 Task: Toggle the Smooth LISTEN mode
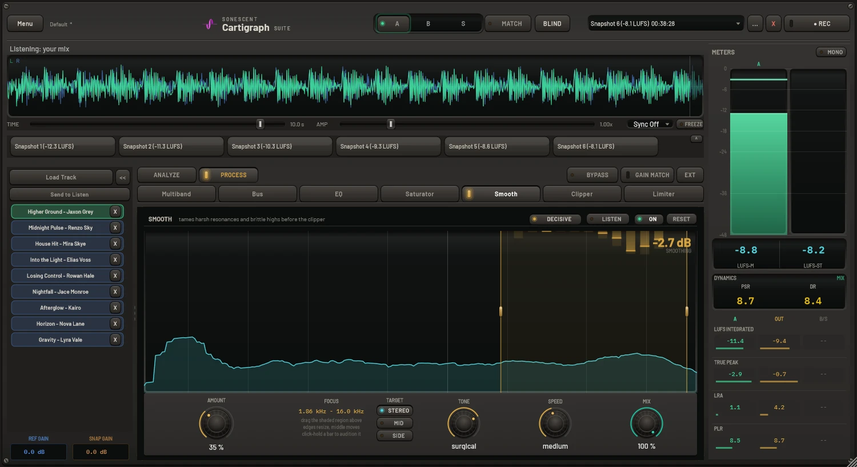click(608, 219)
